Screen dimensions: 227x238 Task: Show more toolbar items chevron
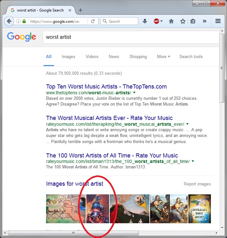204,21
